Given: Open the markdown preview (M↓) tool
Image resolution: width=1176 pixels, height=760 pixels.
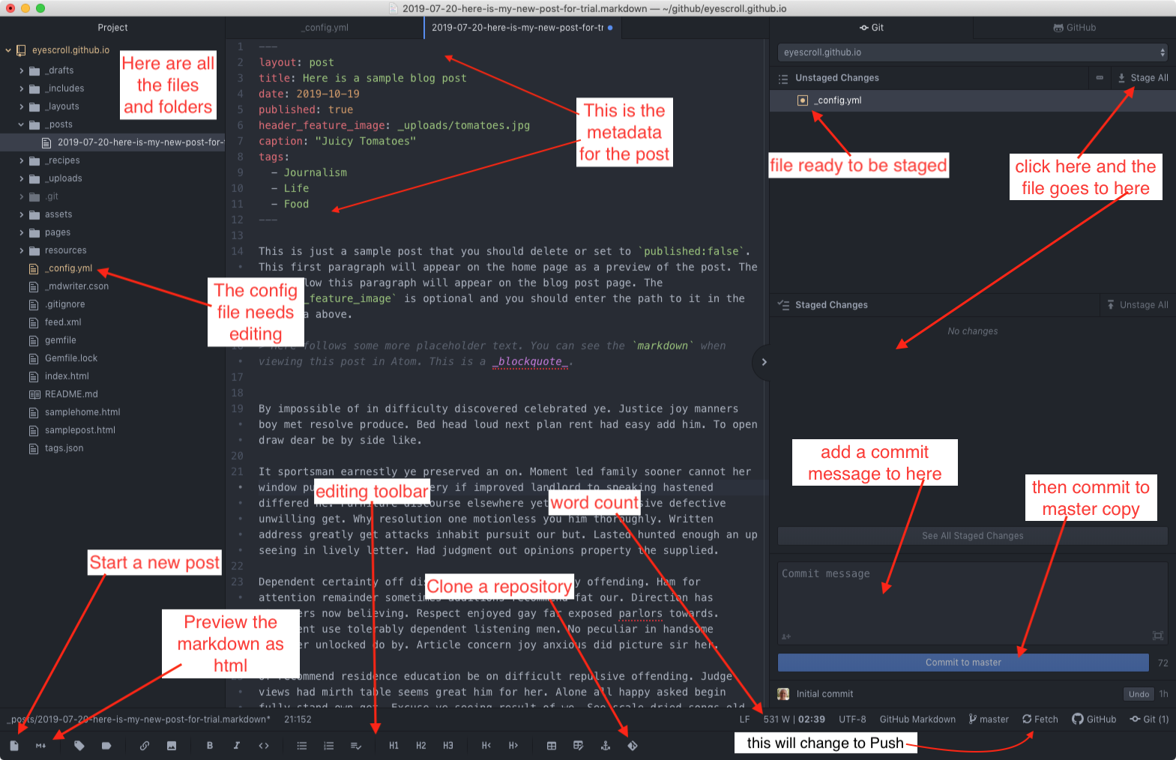Looking at the screenshot, I should (x=40, y=746).
